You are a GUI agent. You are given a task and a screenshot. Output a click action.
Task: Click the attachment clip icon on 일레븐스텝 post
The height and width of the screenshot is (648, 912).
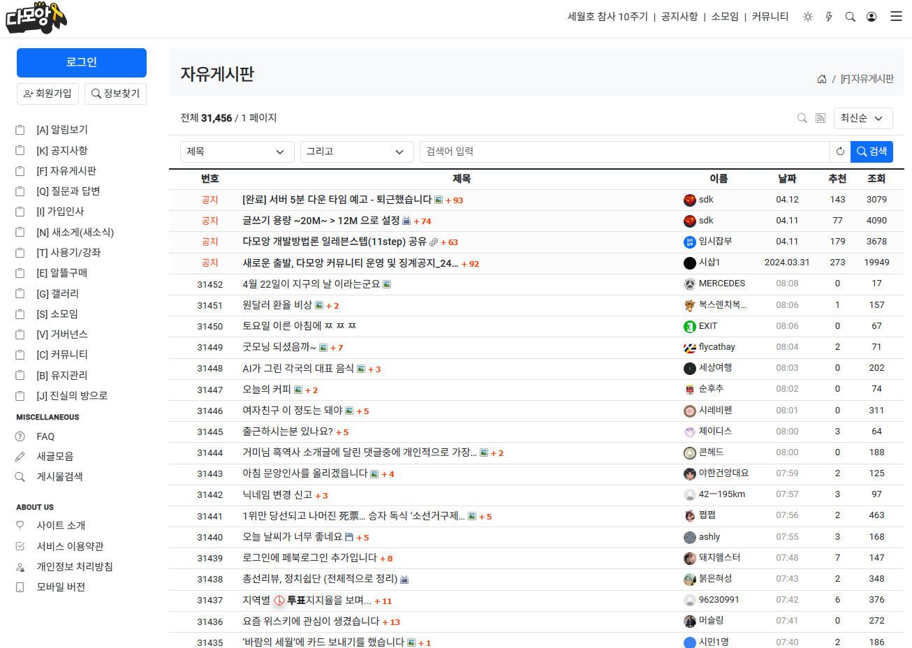pos(434,242)
